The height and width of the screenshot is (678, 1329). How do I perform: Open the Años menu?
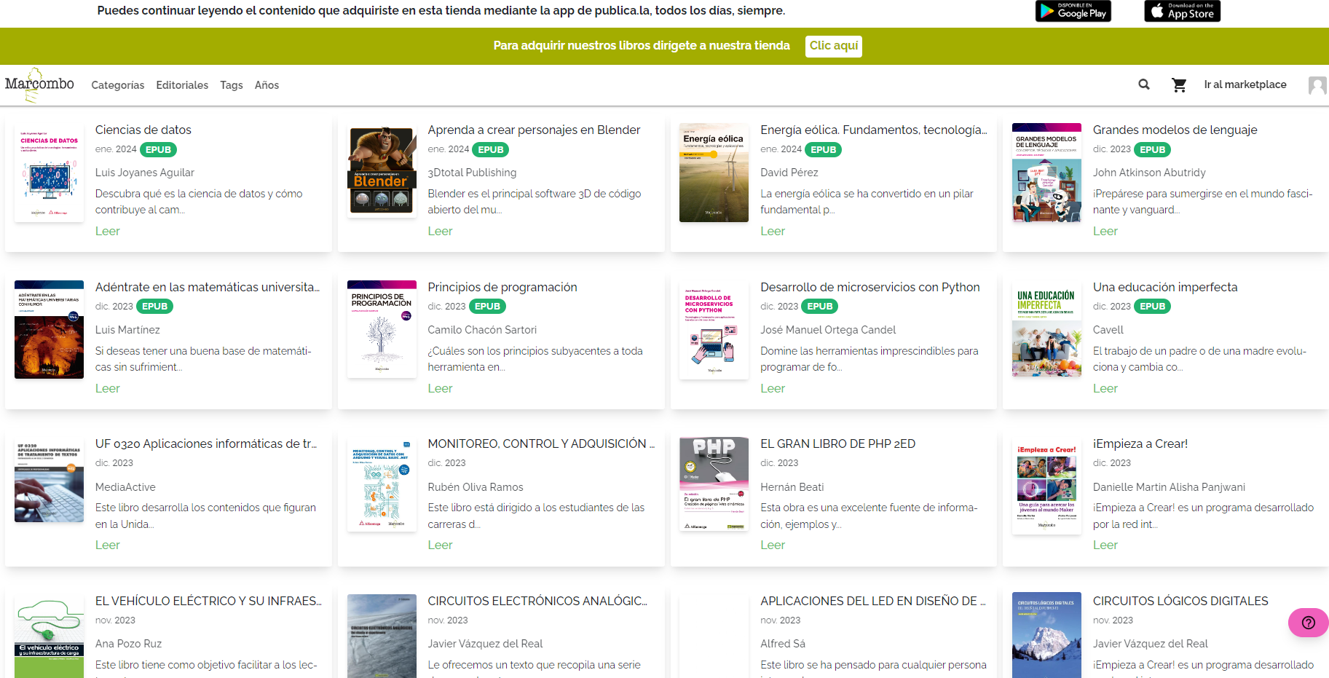267,85
